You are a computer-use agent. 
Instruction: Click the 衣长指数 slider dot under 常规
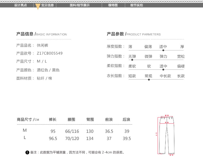pyautogui.click(x=149, y=80)
